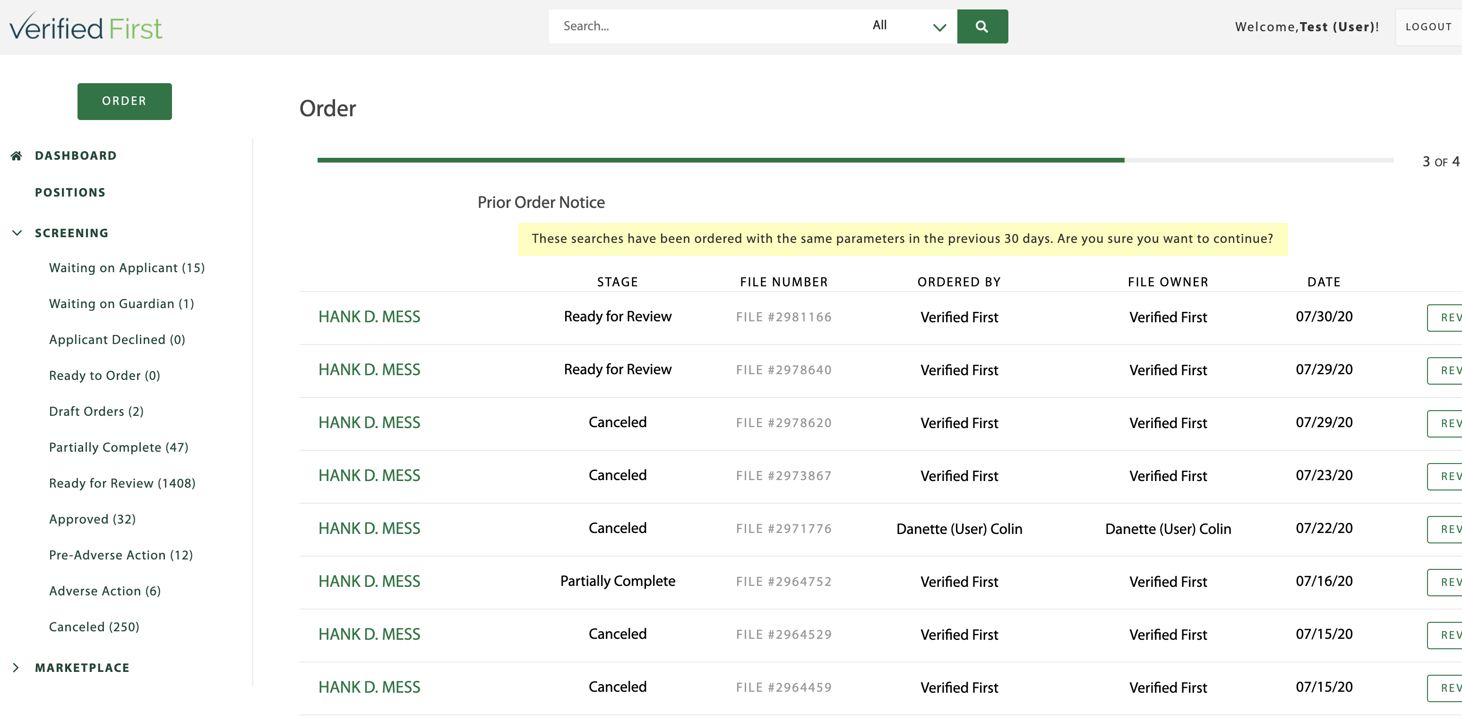Collapse the Screening section chevron
This screenshot has width=1462, height=722.
click(17, 233)
